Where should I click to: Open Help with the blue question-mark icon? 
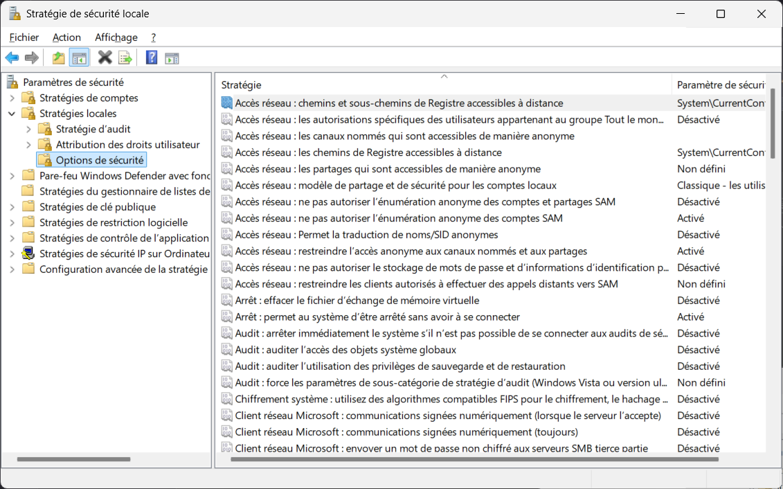pos(152,58)
